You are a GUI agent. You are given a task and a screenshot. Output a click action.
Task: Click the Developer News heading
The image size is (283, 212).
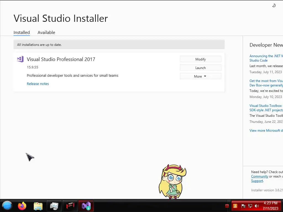click(x=266, y=45)
